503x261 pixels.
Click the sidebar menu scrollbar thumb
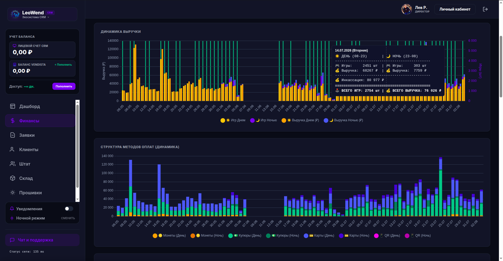(x=78, y=146)
